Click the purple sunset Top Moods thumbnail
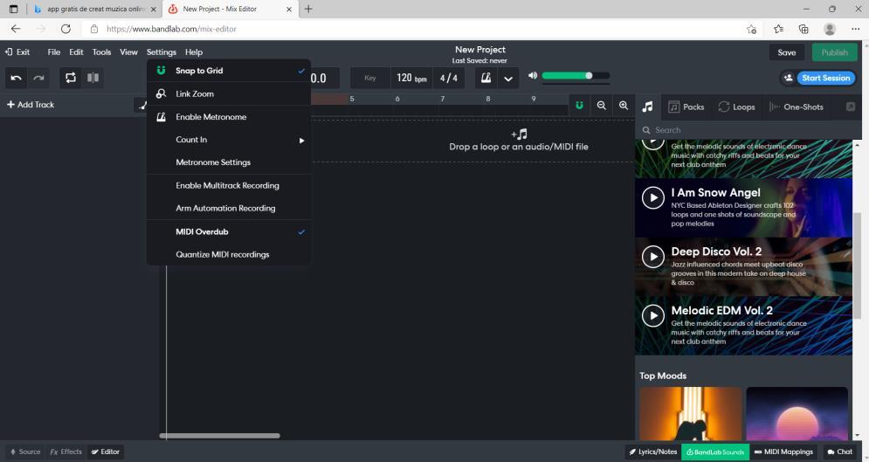Image resolution: width=869 pixels, height=462 pixels. [x=797, y=414]
